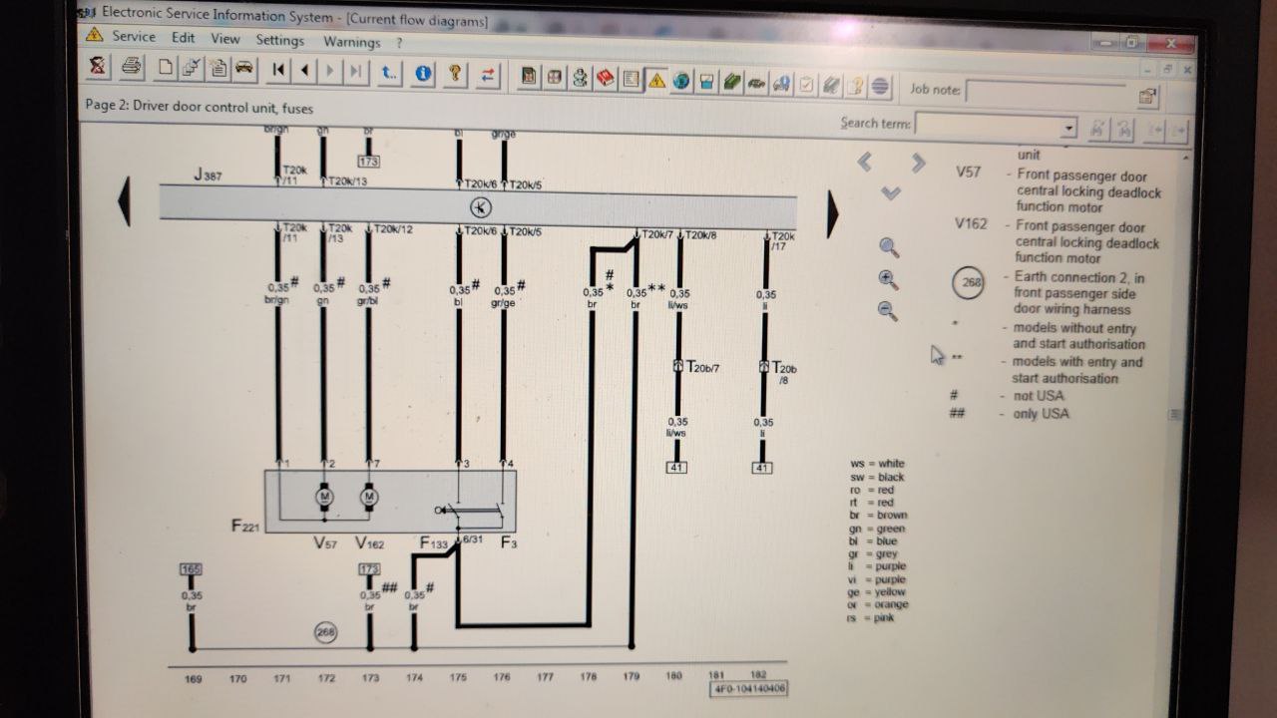This screenshot has width=1277, height=718.
Task: Click the printer toolbar icon
Action: pos(131,67)
